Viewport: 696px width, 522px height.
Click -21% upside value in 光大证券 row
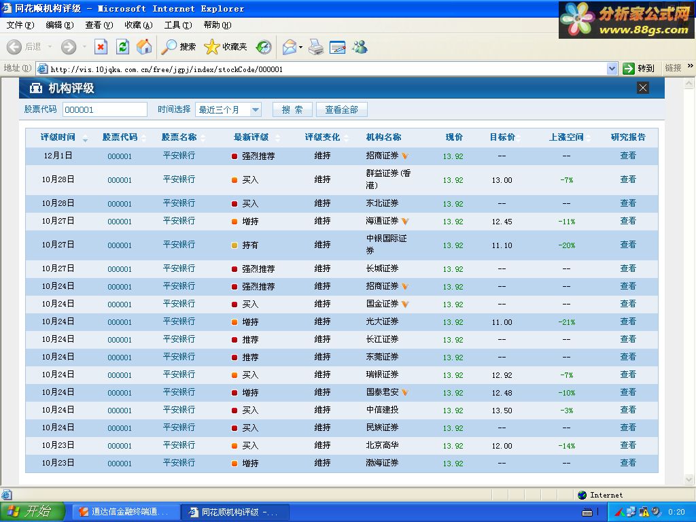coord(566,322)
